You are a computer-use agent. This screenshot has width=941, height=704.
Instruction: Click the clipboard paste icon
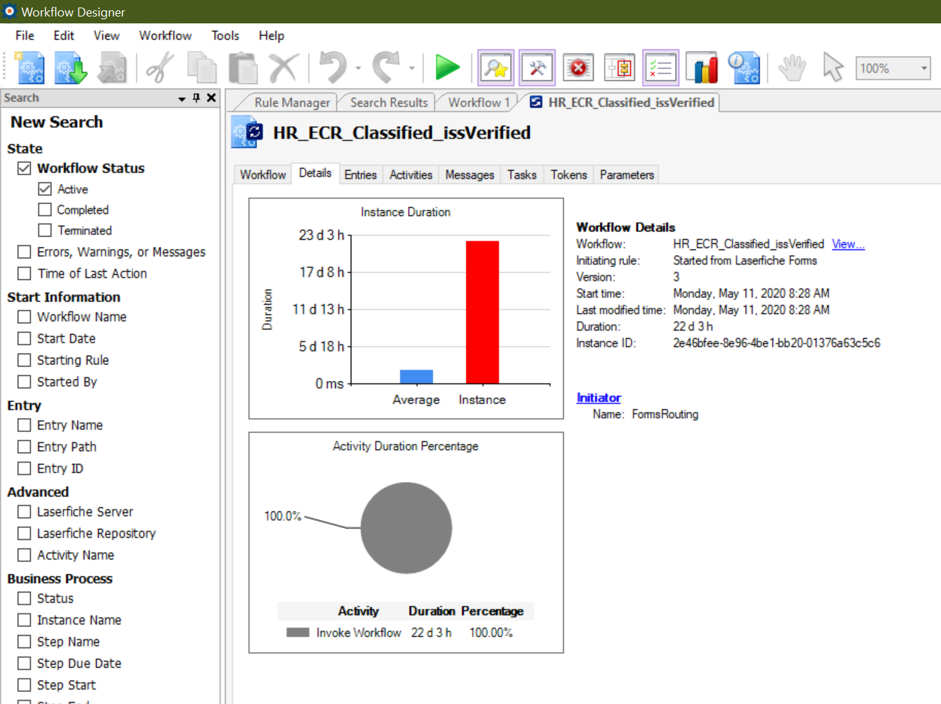point(243,68)
